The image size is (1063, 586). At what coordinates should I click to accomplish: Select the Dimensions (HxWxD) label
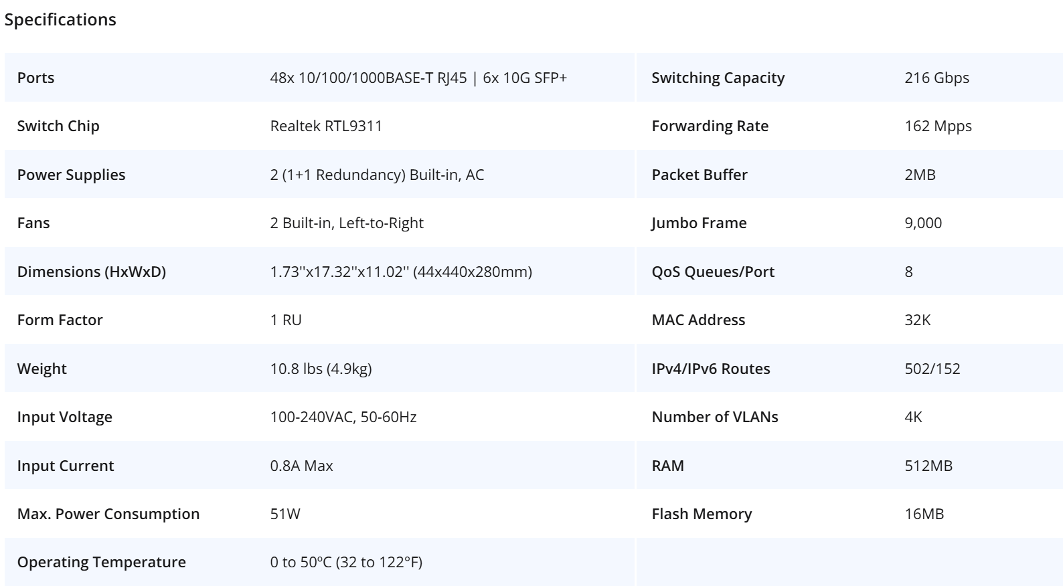click(92, 272)
